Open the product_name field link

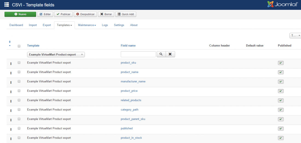click(x=130, y=72)
